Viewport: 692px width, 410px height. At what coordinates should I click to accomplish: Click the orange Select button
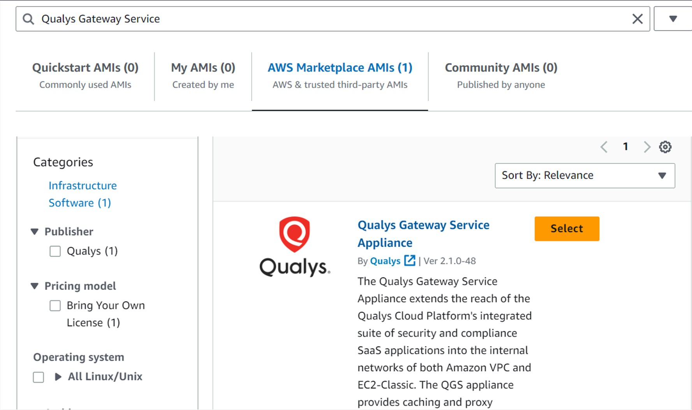(x=567, y=229)
